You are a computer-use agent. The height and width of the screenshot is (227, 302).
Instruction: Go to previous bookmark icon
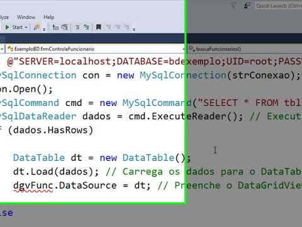click(x=108, y=27)
